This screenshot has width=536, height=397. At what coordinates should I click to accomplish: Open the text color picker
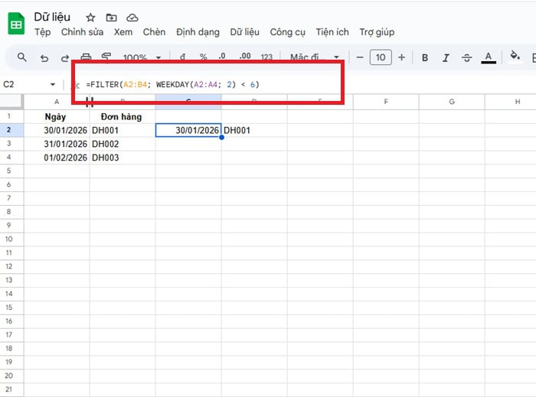(489, 57)
